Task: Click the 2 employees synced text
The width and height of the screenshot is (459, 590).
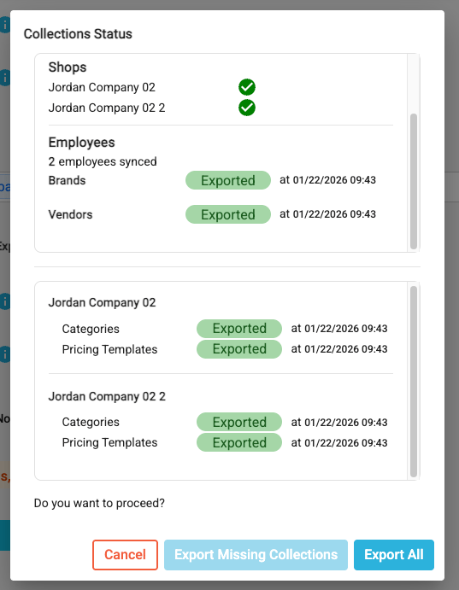Action: 103,161
